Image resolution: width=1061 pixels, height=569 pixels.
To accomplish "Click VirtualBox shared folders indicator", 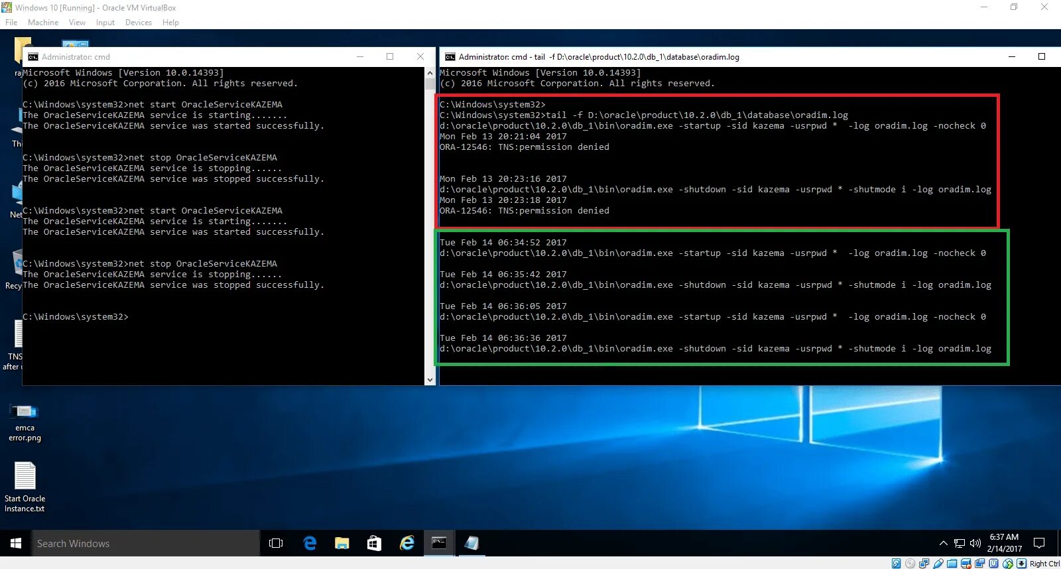I will pyautogui.click(x=952, y=564).
